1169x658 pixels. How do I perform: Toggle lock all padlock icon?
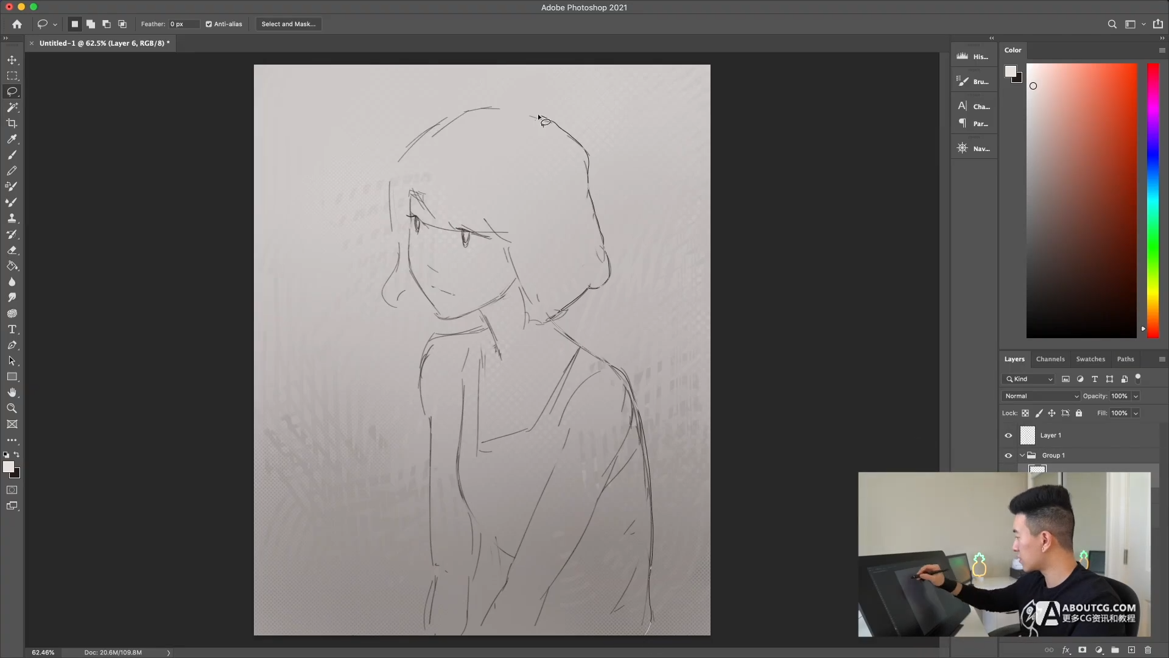pyautogui.click(x=1079, y=413)
